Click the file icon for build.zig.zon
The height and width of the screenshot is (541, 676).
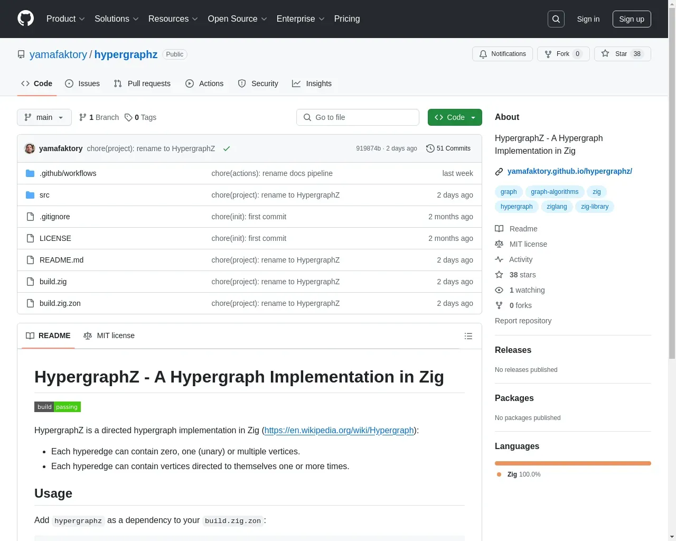30,303
